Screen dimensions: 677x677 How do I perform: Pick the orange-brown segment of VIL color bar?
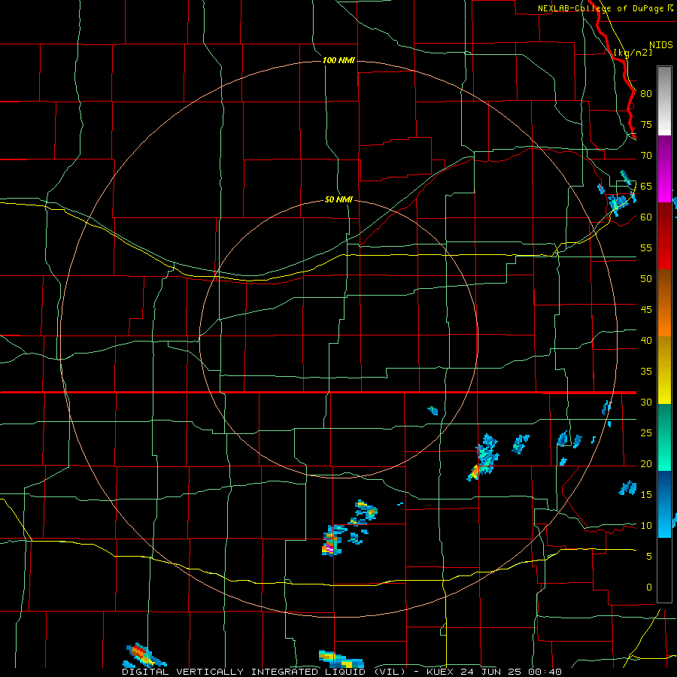click(664, 302)
